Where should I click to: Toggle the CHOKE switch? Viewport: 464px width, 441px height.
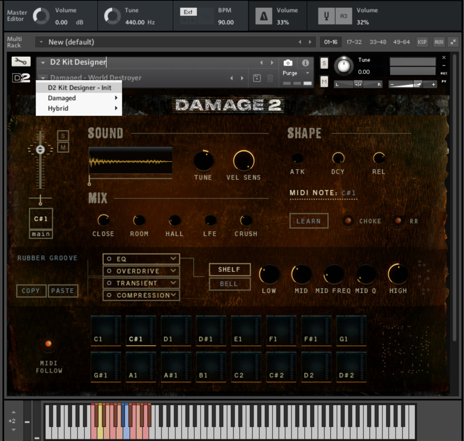[x=348, y=221]
